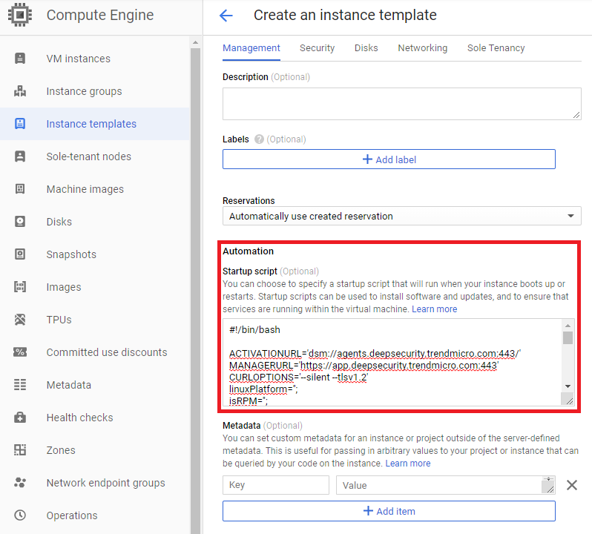Click the Add item button

[389, 511]
